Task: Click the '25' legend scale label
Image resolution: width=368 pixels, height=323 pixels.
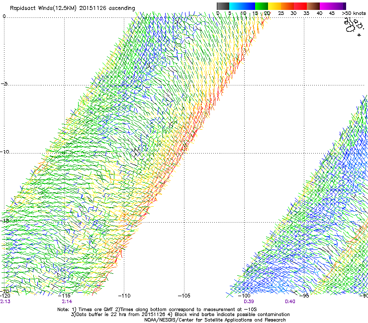Action: pyautogui.click(x=281, y=13)
